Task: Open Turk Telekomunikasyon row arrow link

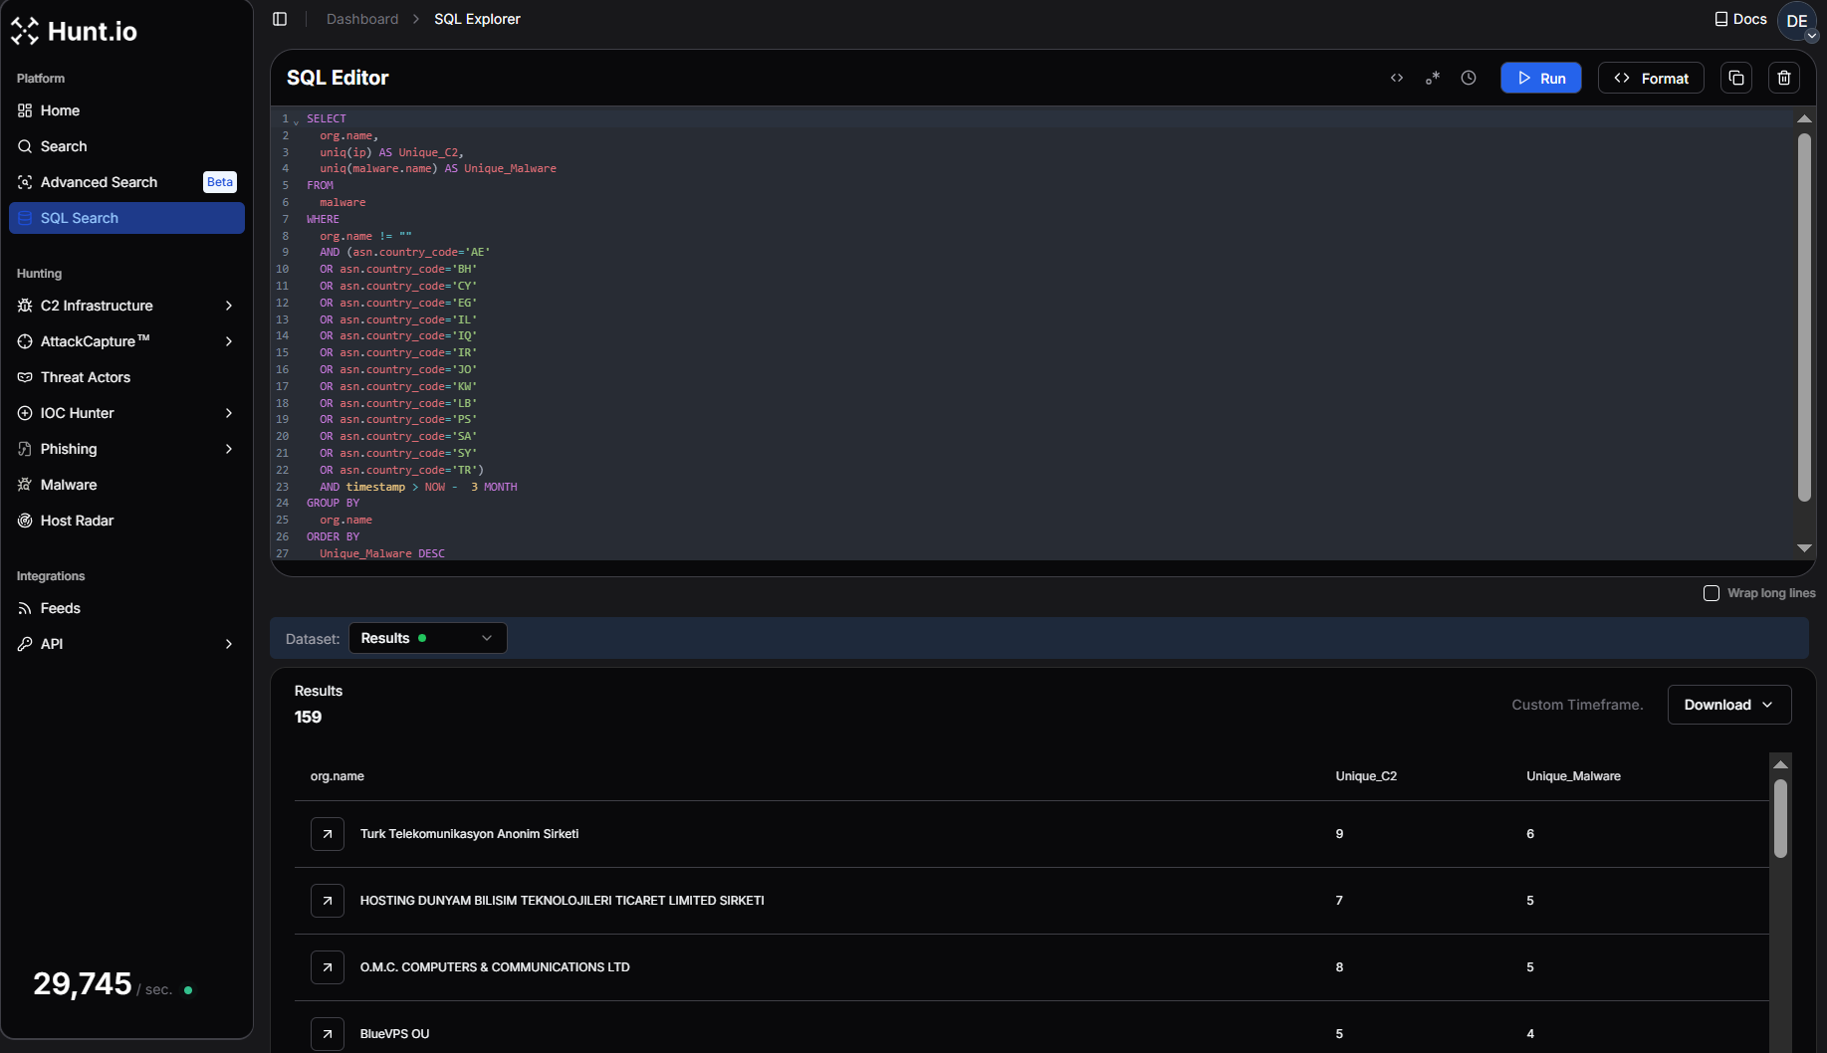Action: (x=328, y=834)
